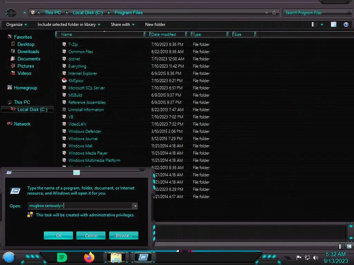The width and height of the screenshot is (354, 265).
Task: Select Videos in navigation pane
Action: click(x=24, y=73)
